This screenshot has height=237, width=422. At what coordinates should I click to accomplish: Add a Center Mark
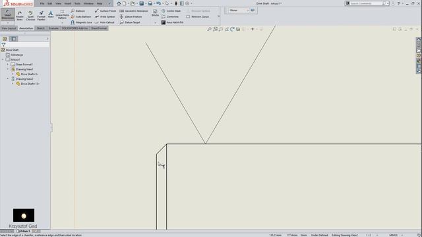pos(171,11)
